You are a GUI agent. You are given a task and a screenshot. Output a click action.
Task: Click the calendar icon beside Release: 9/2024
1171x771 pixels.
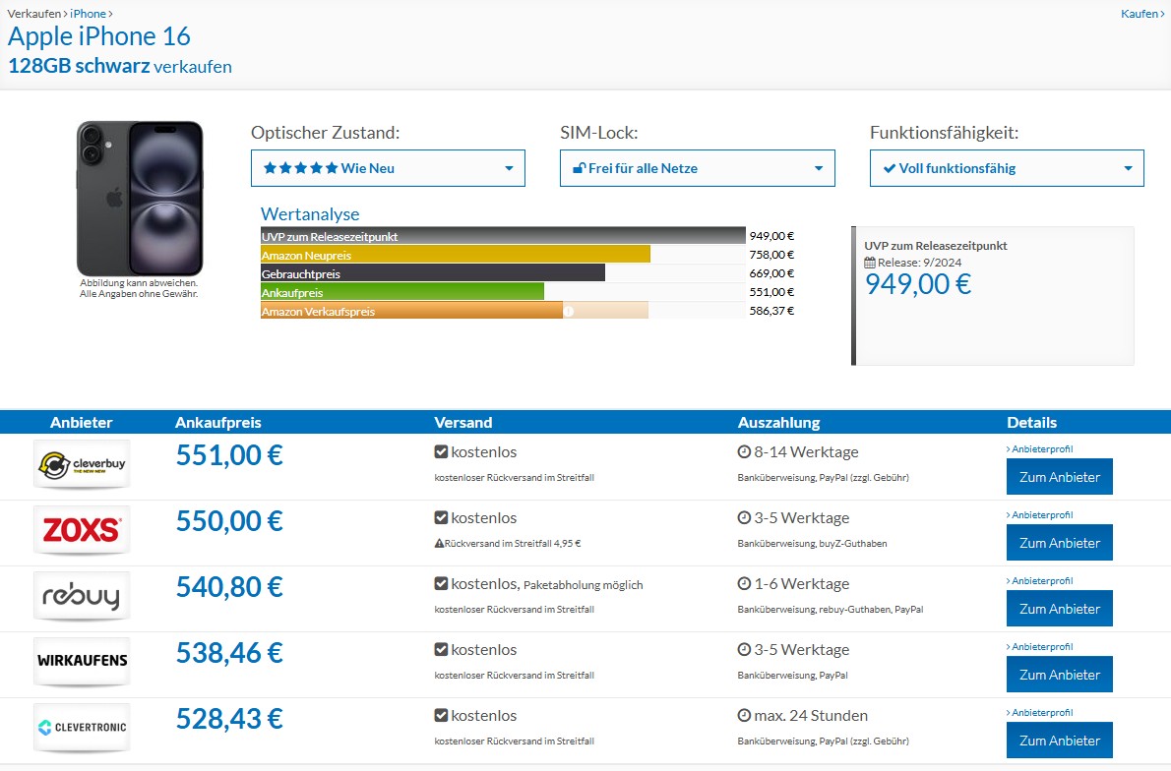tap(869, 263)
